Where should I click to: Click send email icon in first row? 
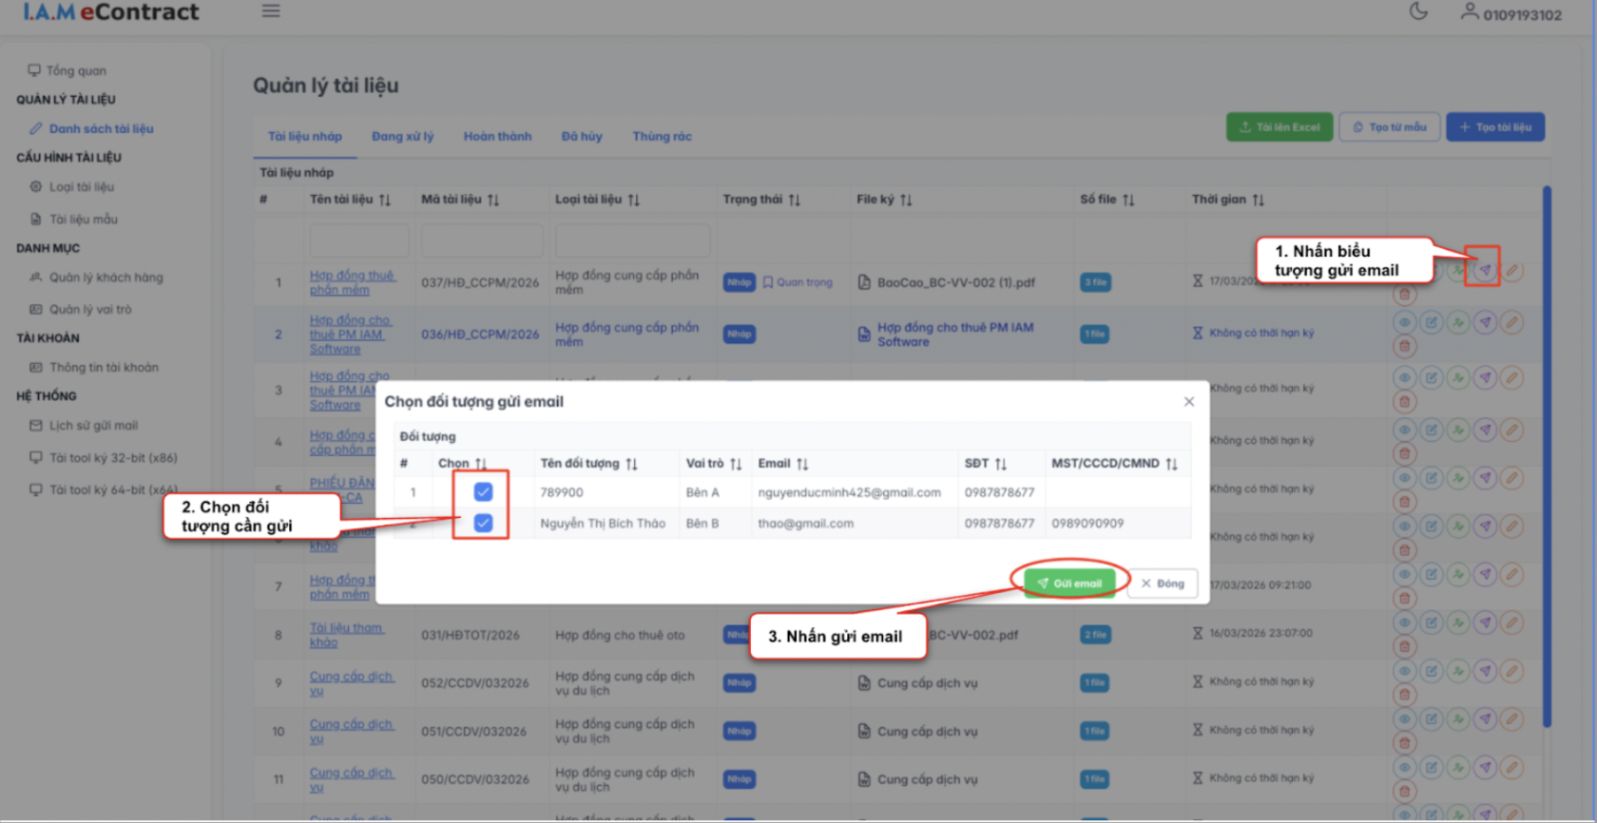click(x=1484, y=271)
